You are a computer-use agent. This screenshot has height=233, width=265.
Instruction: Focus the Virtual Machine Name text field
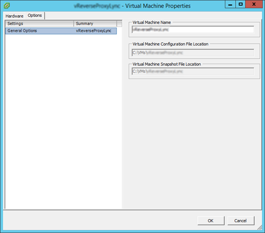pyautogui.click(x=193, y=30)
